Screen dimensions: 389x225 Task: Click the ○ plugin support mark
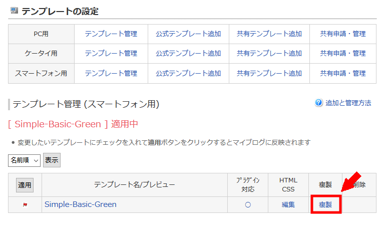point(248,204)
